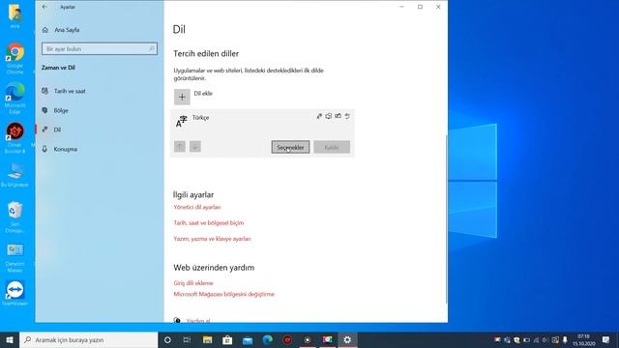Open Cortana circle on the taskbar
619x348 pixels.
(x=167, y=339)
